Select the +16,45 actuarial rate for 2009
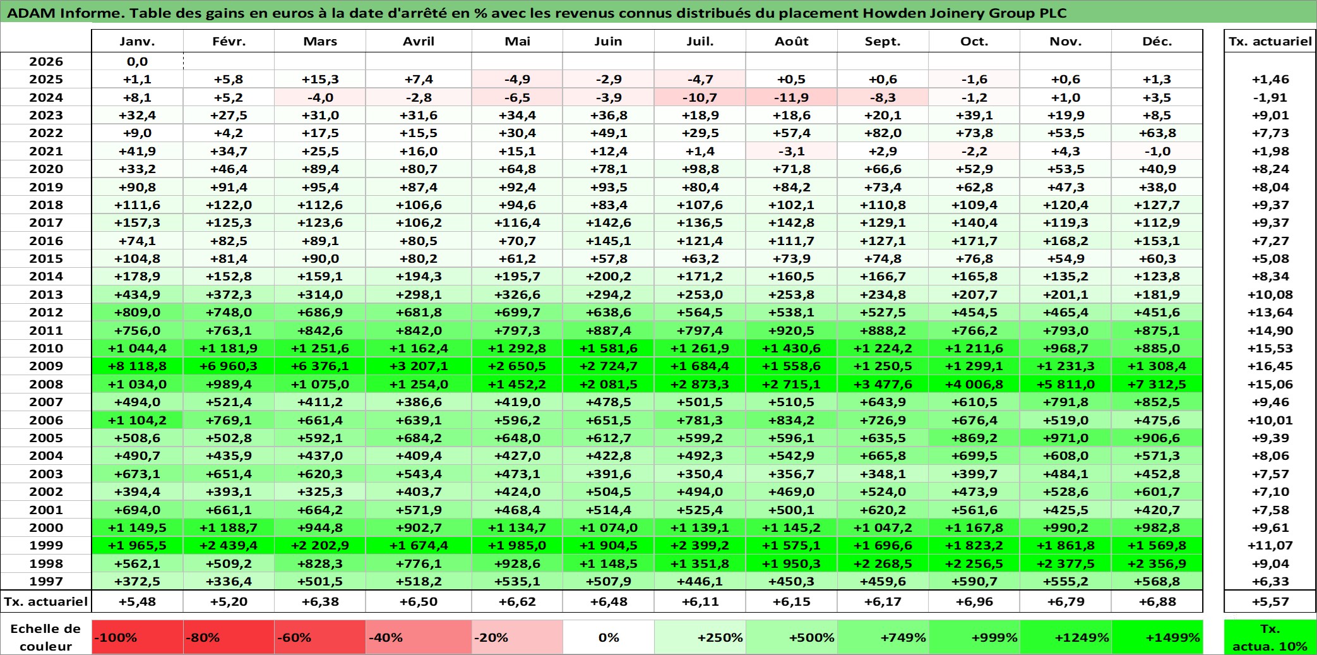The width and height of the screenshot is (1317, 655). [x=1270, y=366]
